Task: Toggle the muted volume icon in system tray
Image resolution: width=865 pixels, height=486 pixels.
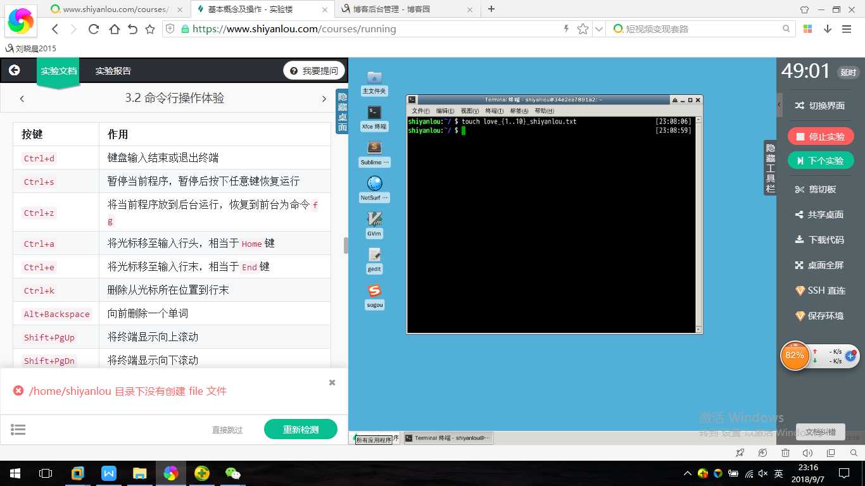Action: [763, 473]
